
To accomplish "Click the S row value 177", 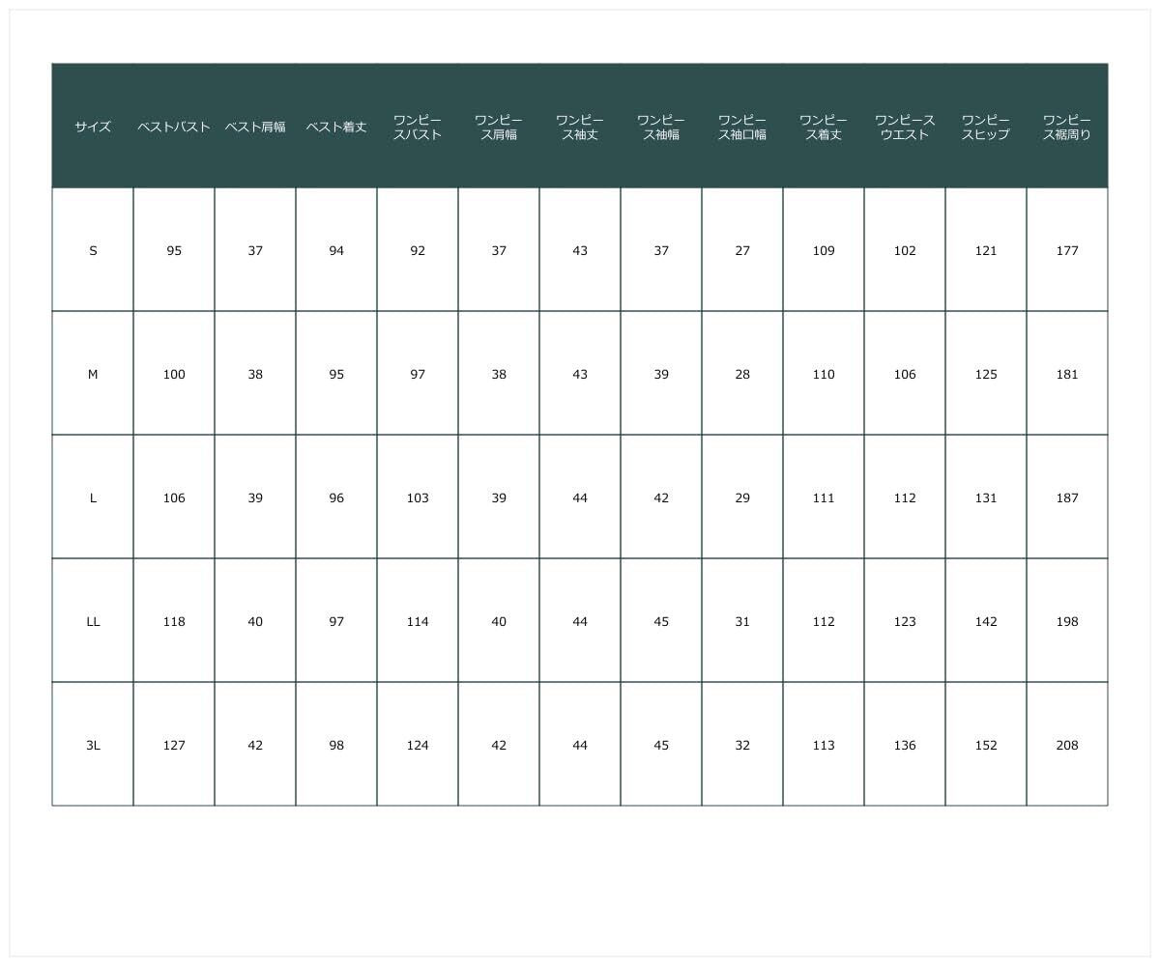I will (1067, 250).
